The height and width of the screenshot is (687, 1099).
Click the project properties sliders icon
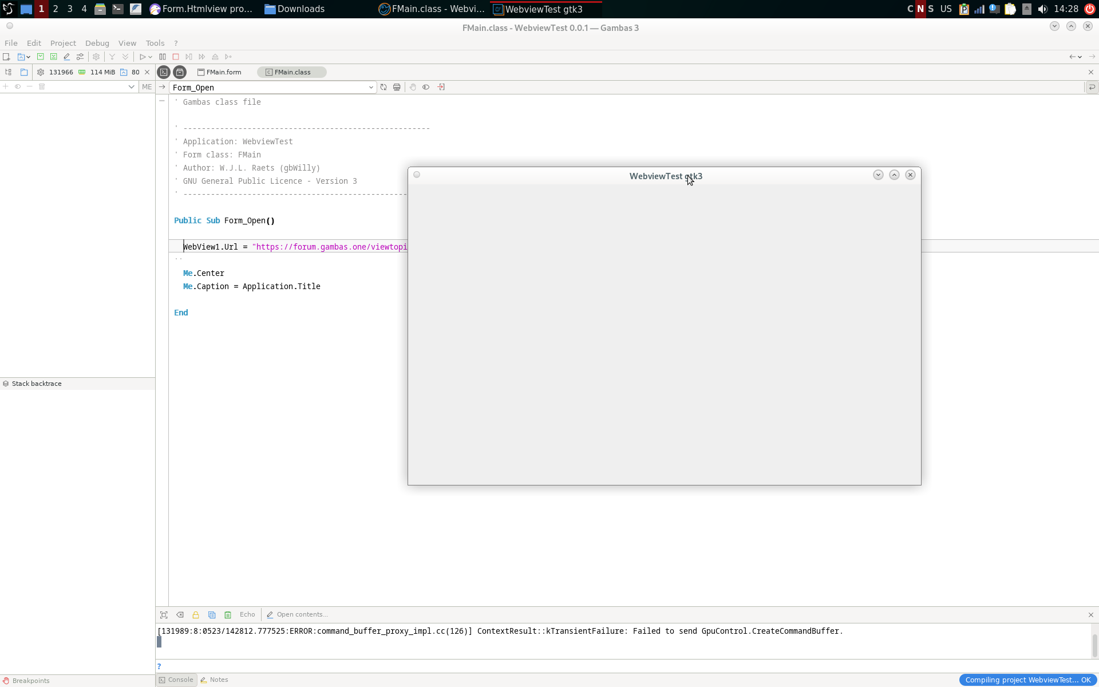(x=80, y=57)
